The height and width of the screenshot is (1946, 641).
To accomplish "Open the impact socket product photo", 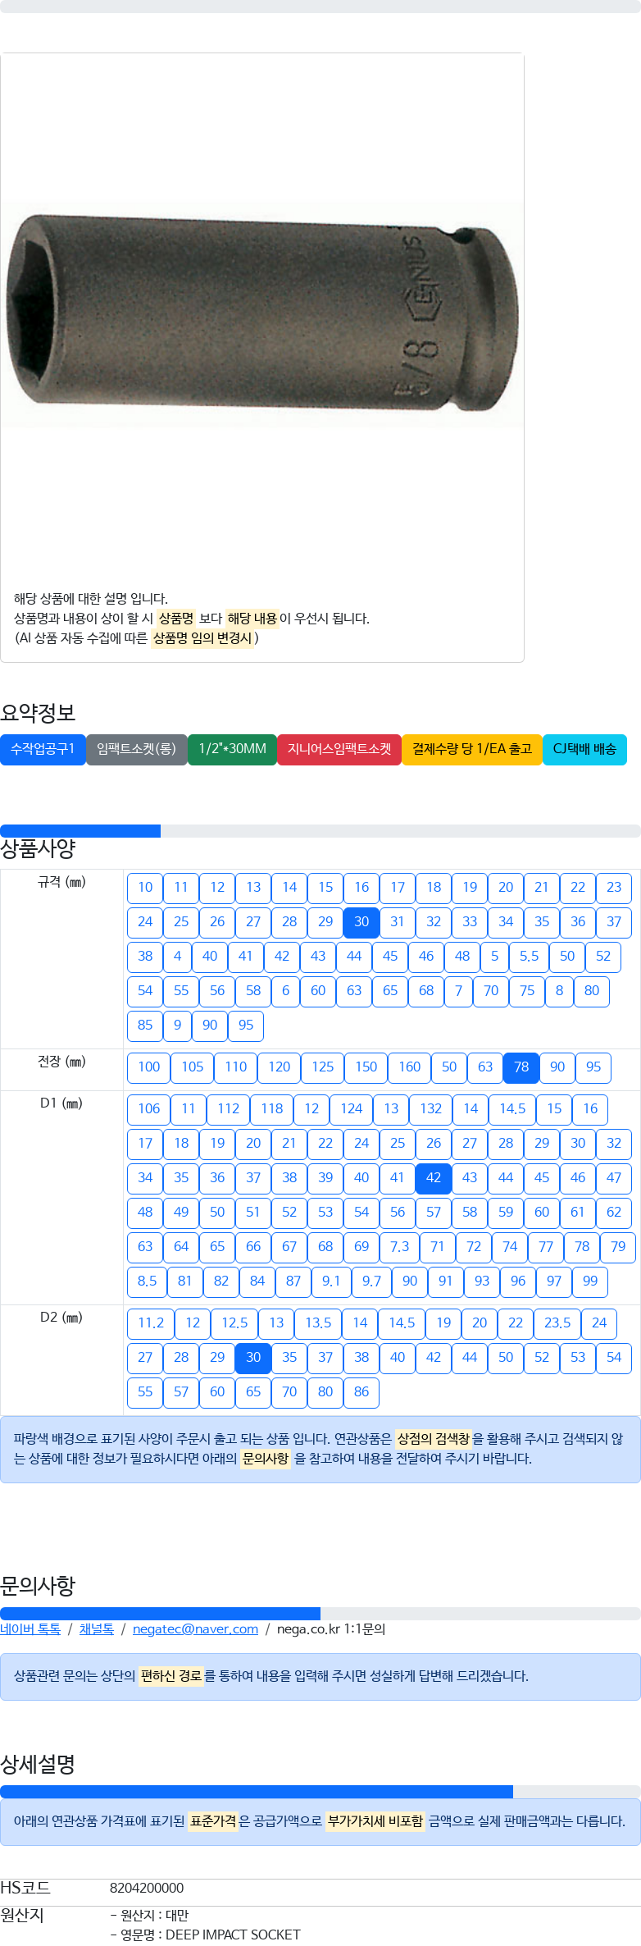I will coord(262,314).
